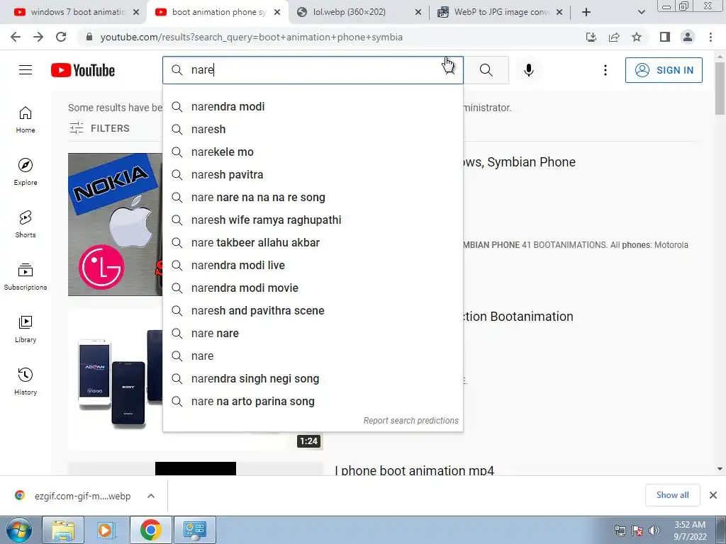Image resolution: width=726 pixels, height=544 pixels.
Task: Select suggestion nare nare
Action: click(313, 333)
